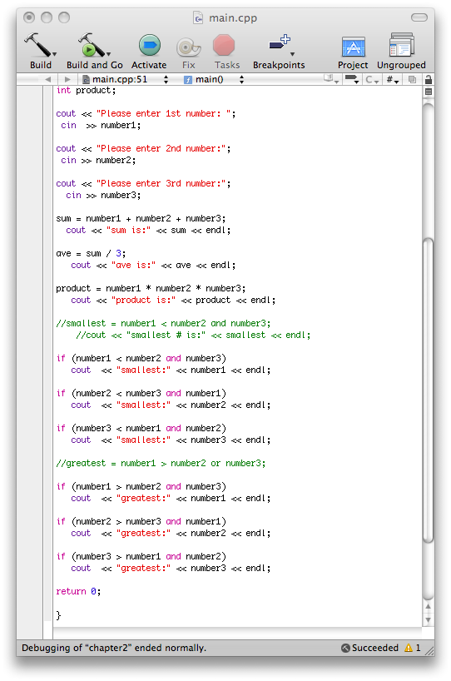Click the warning triangle in status bar

pyautogui.click(x=409, y=648)
